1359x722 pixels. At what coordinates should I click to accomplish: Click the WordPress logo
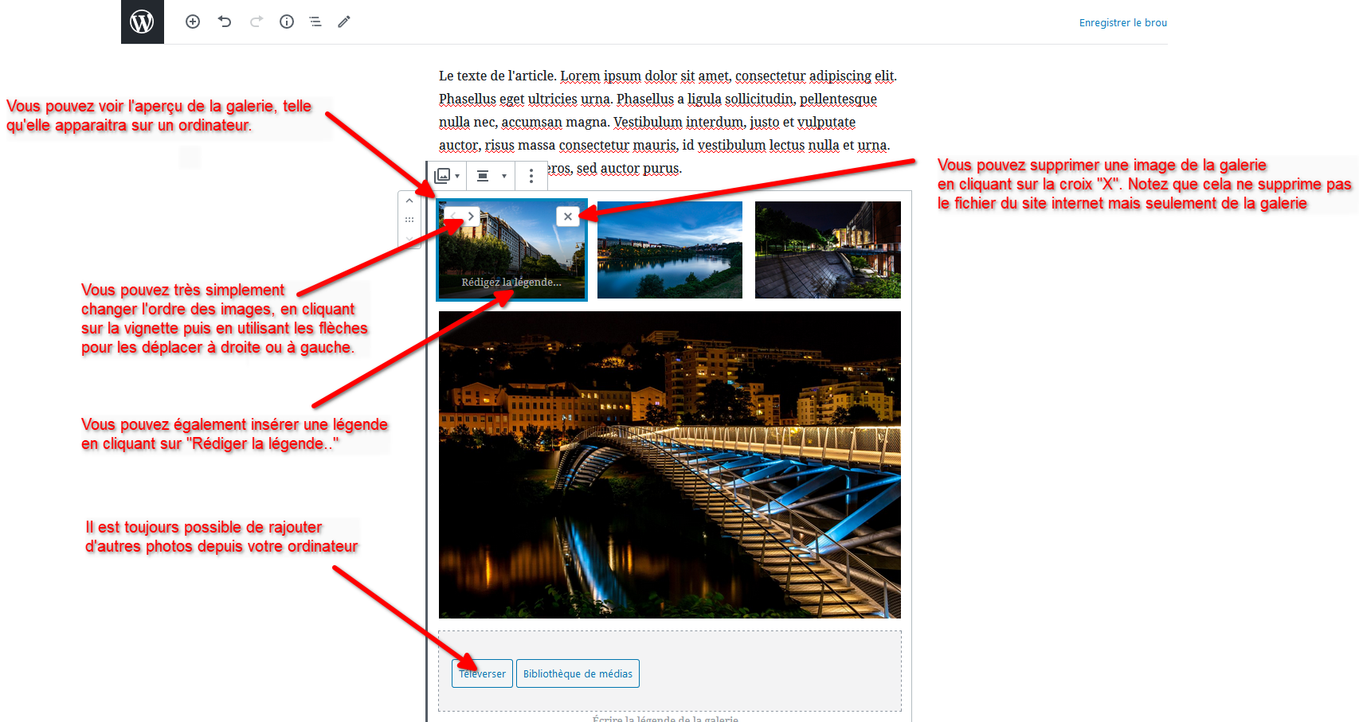click(x=142, y=21)
